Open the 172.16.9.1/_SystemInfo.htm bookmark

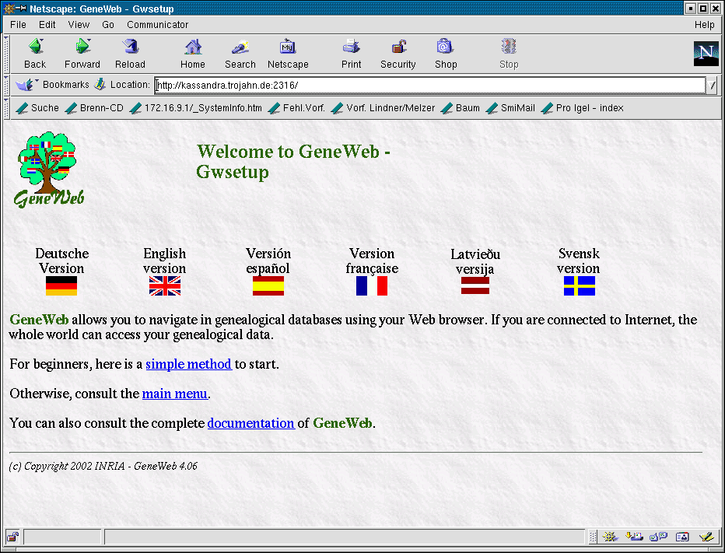pos(196,108)
